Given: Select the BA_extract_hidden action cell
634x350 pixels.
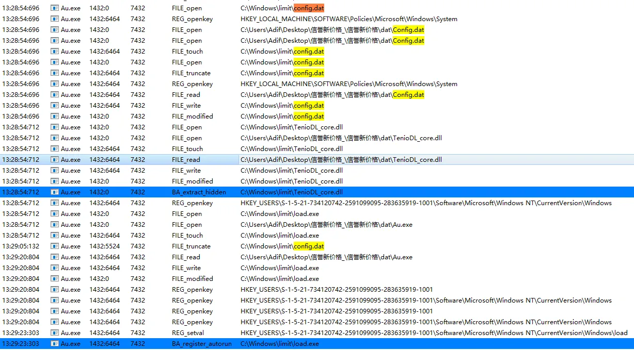Looking at the screenshot, I should (x=199, y=192).
